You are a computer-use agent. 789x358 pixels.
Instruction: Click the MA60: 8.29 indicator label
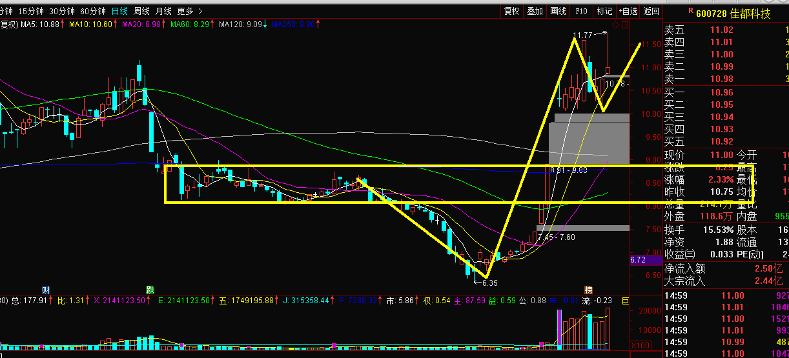coord(190,25)
